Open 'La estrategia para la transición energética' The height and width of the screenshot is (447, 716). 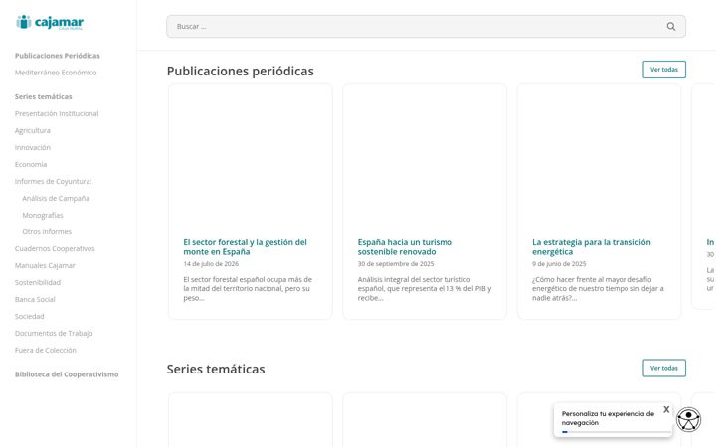coord(592,246)
